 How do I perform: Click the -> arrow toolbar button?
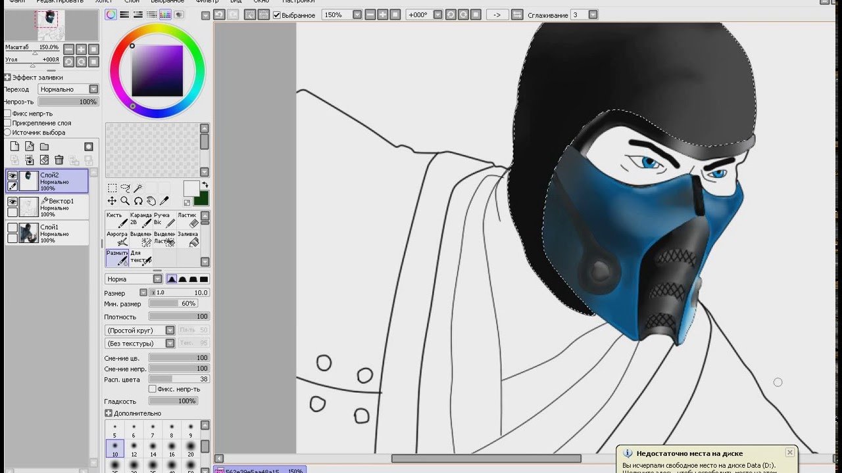pyautogui.click(x=497, y=14)
